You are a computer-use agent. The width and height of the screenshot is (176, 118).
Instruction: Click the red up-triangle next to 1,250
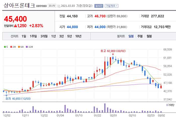click(16, 26)
